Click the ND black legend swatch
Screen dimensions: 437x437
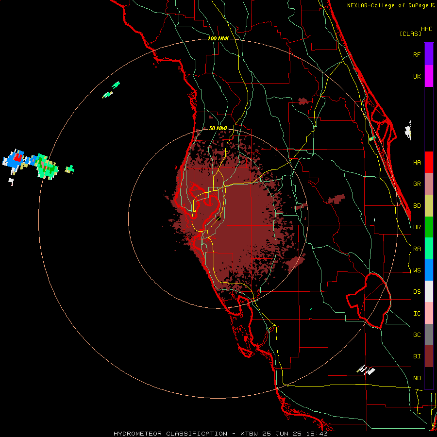(429, 378)
